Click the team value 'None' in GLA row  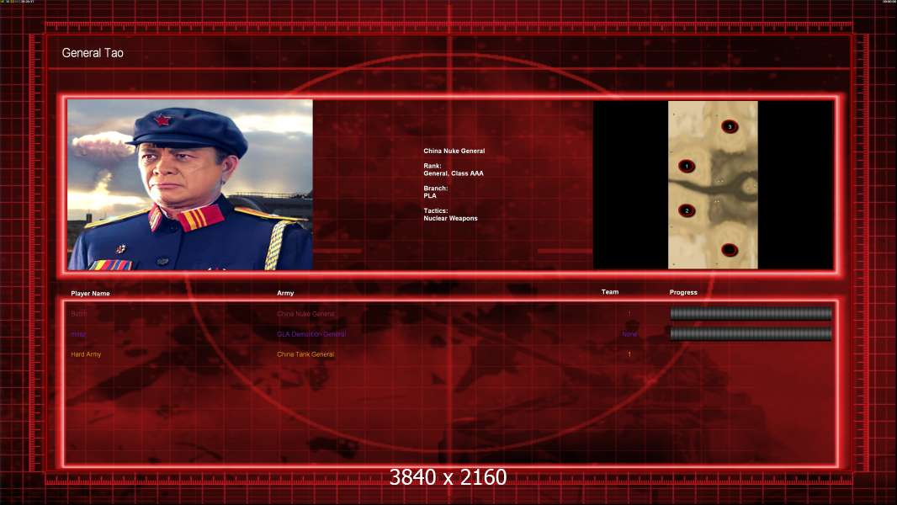tap(629, 334)
